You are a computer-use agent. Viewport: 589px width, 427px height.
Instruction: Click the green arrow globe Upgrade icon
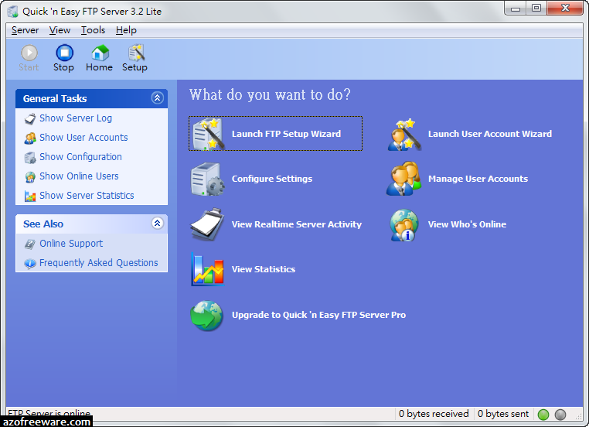206,316
